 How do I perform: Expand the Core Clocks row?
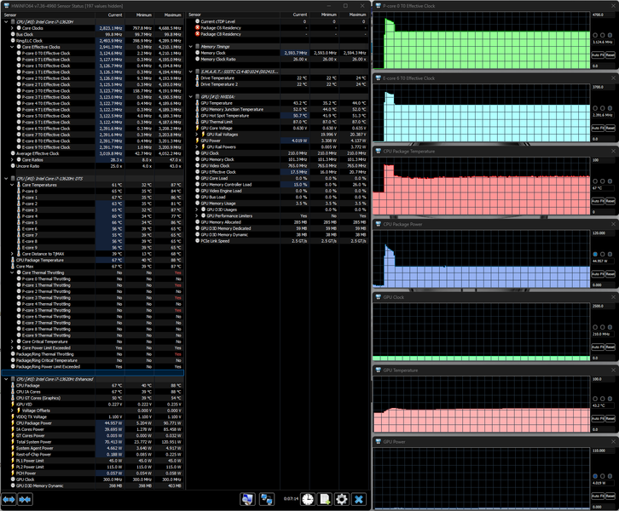pos(12,28)
